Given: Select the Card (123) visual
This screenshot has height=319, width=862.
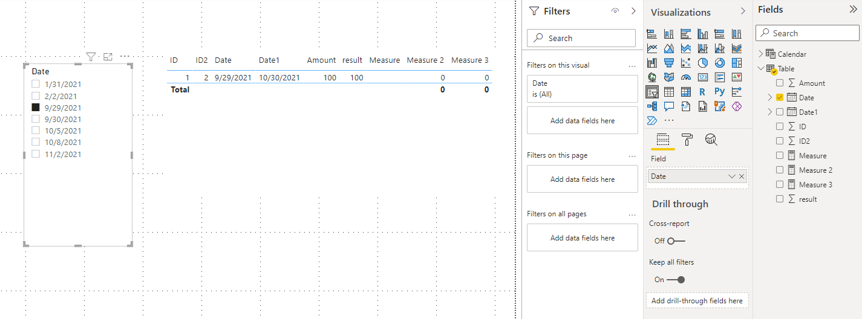Looking at the screenshot, I should [703, 77].
